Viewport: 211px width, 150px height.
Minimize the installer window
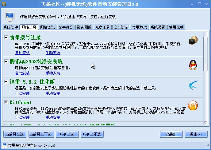point(192,4)
